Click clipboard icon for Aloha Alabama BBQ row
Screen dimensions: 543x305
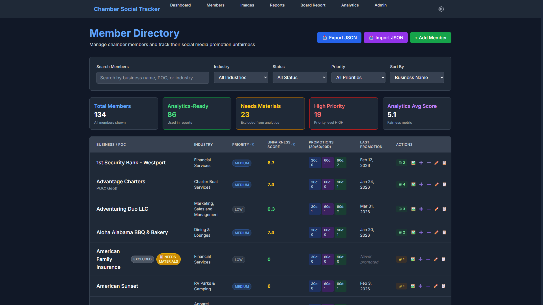click(444, 232)
